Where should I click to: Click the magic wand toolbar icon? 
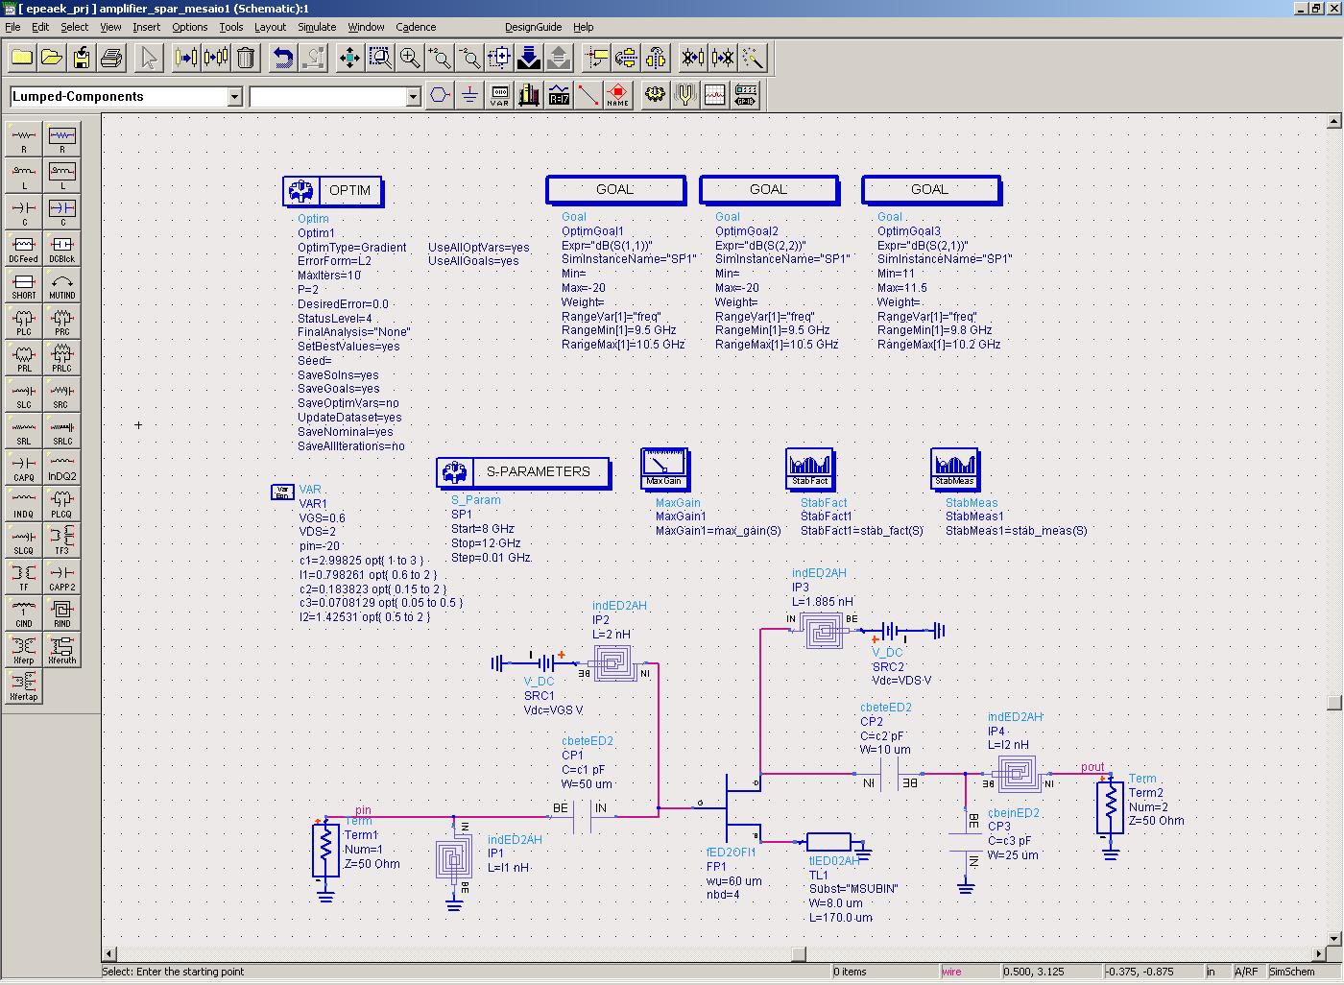click(x=753, y=58)
